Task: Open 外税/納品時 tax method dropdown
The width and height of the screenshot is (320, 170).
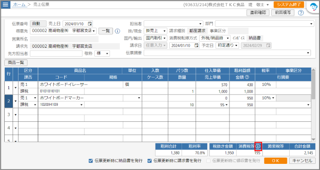Action: [x=228, y=38]
